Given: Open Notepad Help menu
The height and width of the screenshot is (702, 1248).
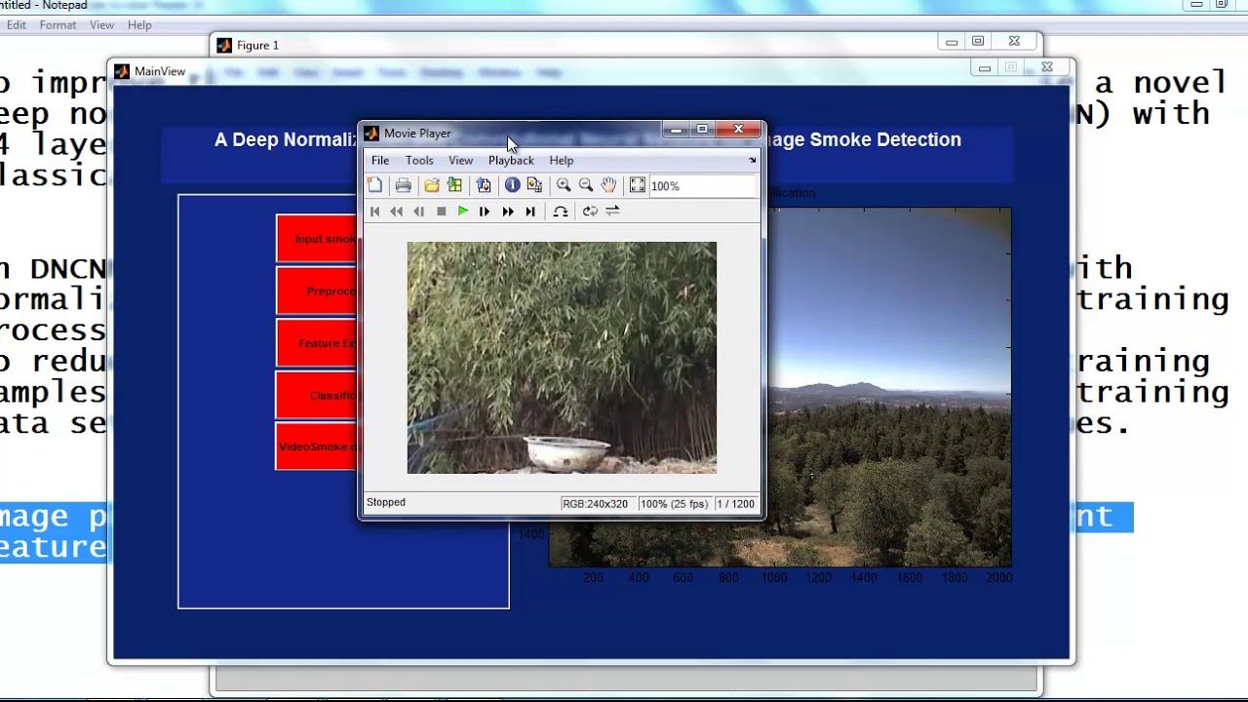Looking at the screenshot, I should tap(139, 25).
